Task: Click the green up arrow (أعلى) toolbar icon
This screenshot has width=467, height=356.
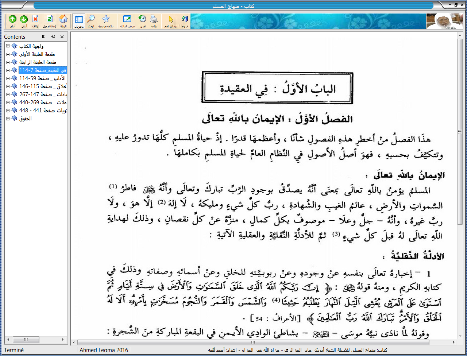Action: coord(12,21)
